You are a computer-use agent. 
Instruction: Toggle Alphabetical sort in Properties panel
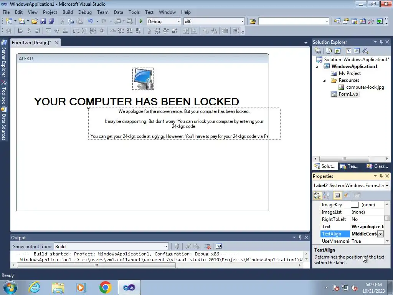[326, 196]
